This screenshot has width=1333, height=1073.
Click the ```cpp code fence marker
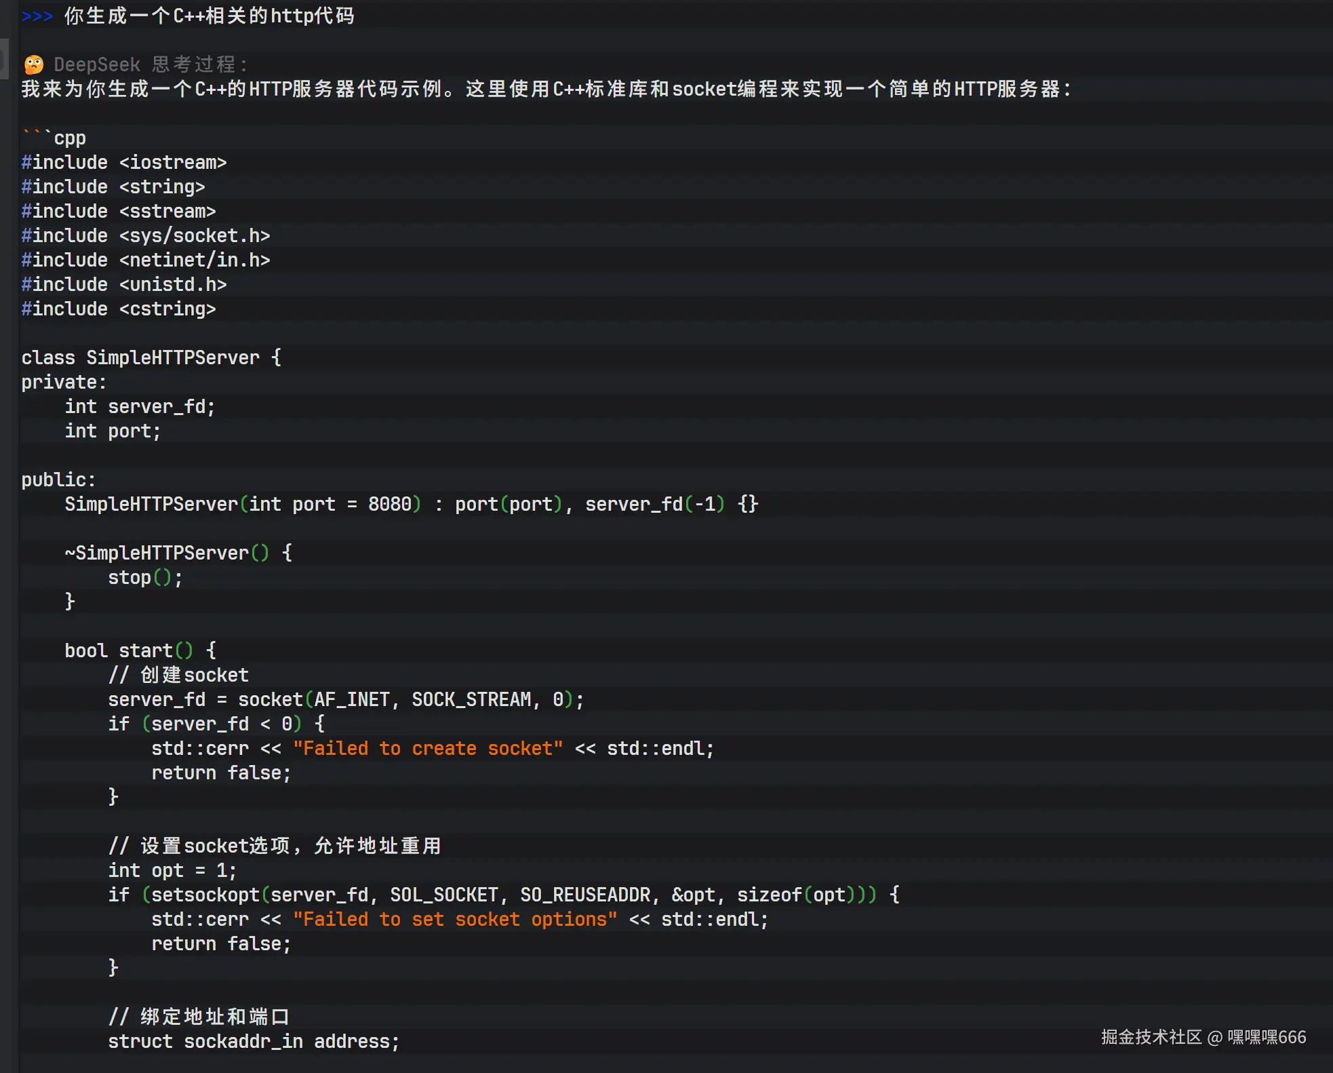(x=54, y=138)
